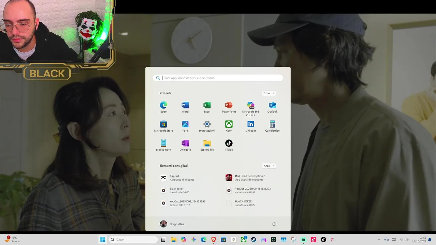Viewport: 436px width, 245px height.
Task: Open Brave browser from the taskbar
Action: [x=214, y=240]
